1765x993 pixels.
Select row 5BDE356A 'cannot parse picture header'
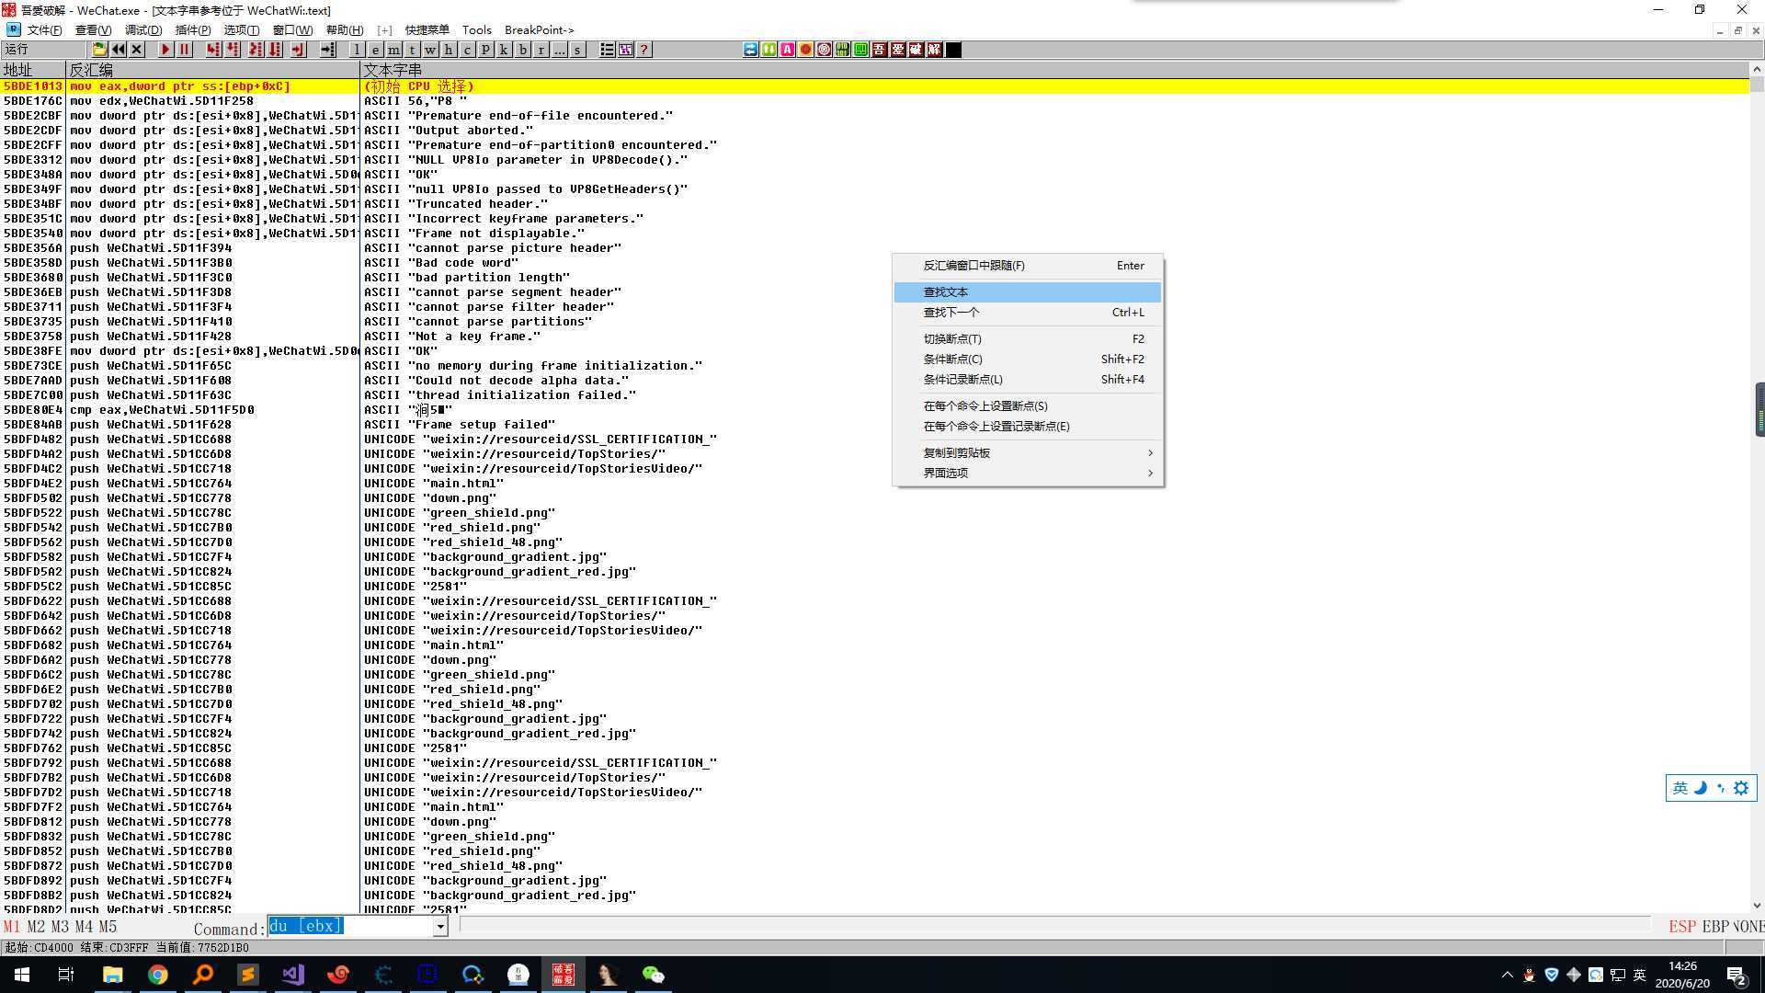(x=874, y=248)
